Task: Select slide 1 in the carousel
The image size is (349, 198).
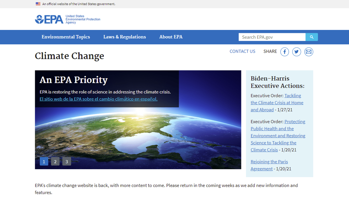Action: tap(44, 161)
